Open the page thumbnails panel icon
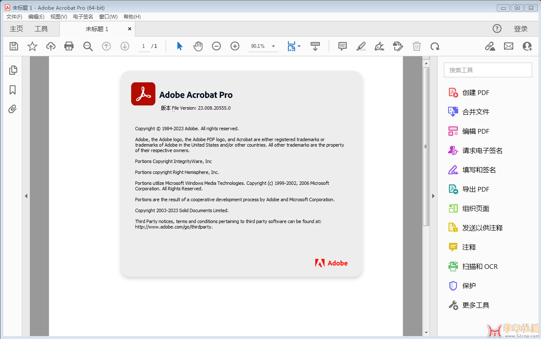The width and height of the screenshot is (541, 339). click(x=13, y=70)
